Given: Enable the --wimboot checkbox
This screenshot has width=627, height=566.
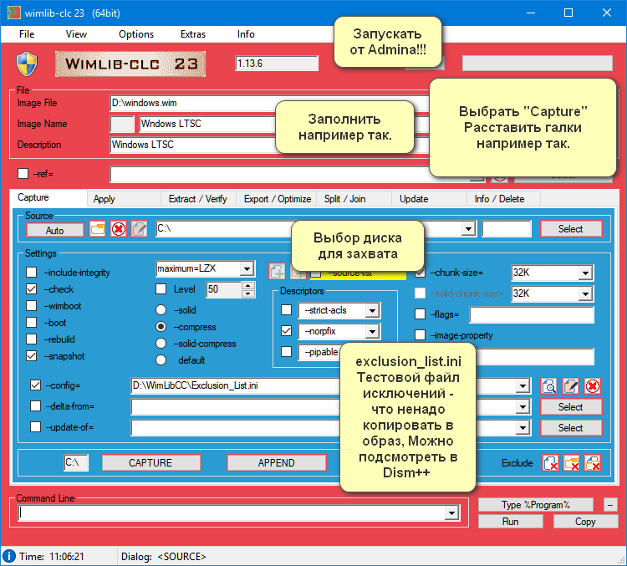Looking at the screenshot, I should click(31, 306).
